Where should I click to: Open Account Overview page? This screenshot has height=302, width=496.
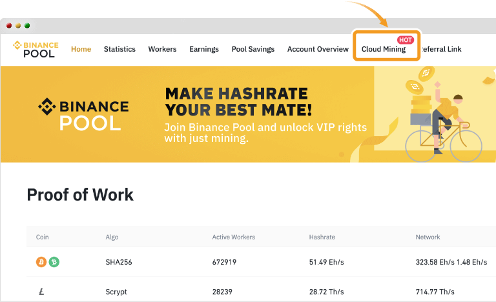pyautogui.click(x=318, y=49)
